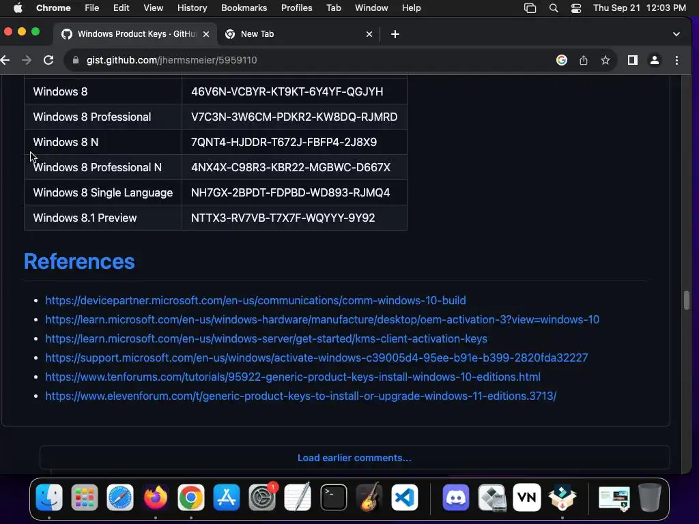
Task: Click the Windows 8.1 Preview key NTTX3-RV7VB
Action: click(283, 218)
